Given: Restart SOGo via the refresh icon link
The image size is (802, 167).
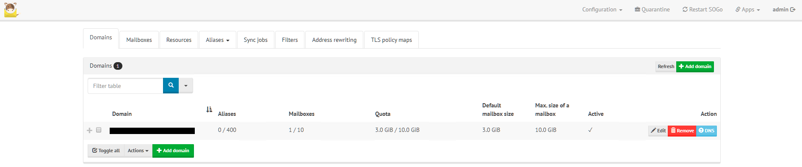Looking at the screenshot, I should [x=702, y=9].
